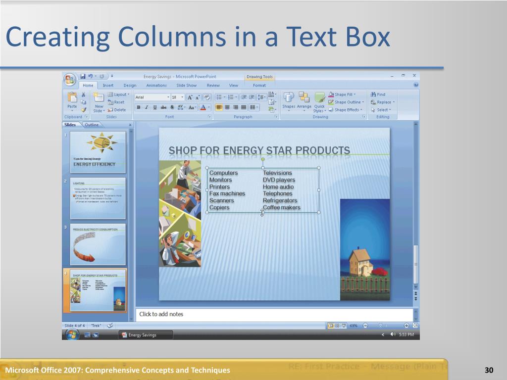Image resolution: width=507 pixels, height=380 pixels.
Task: Switch to the Outline pane tab
Action: (x=92, y=125)
